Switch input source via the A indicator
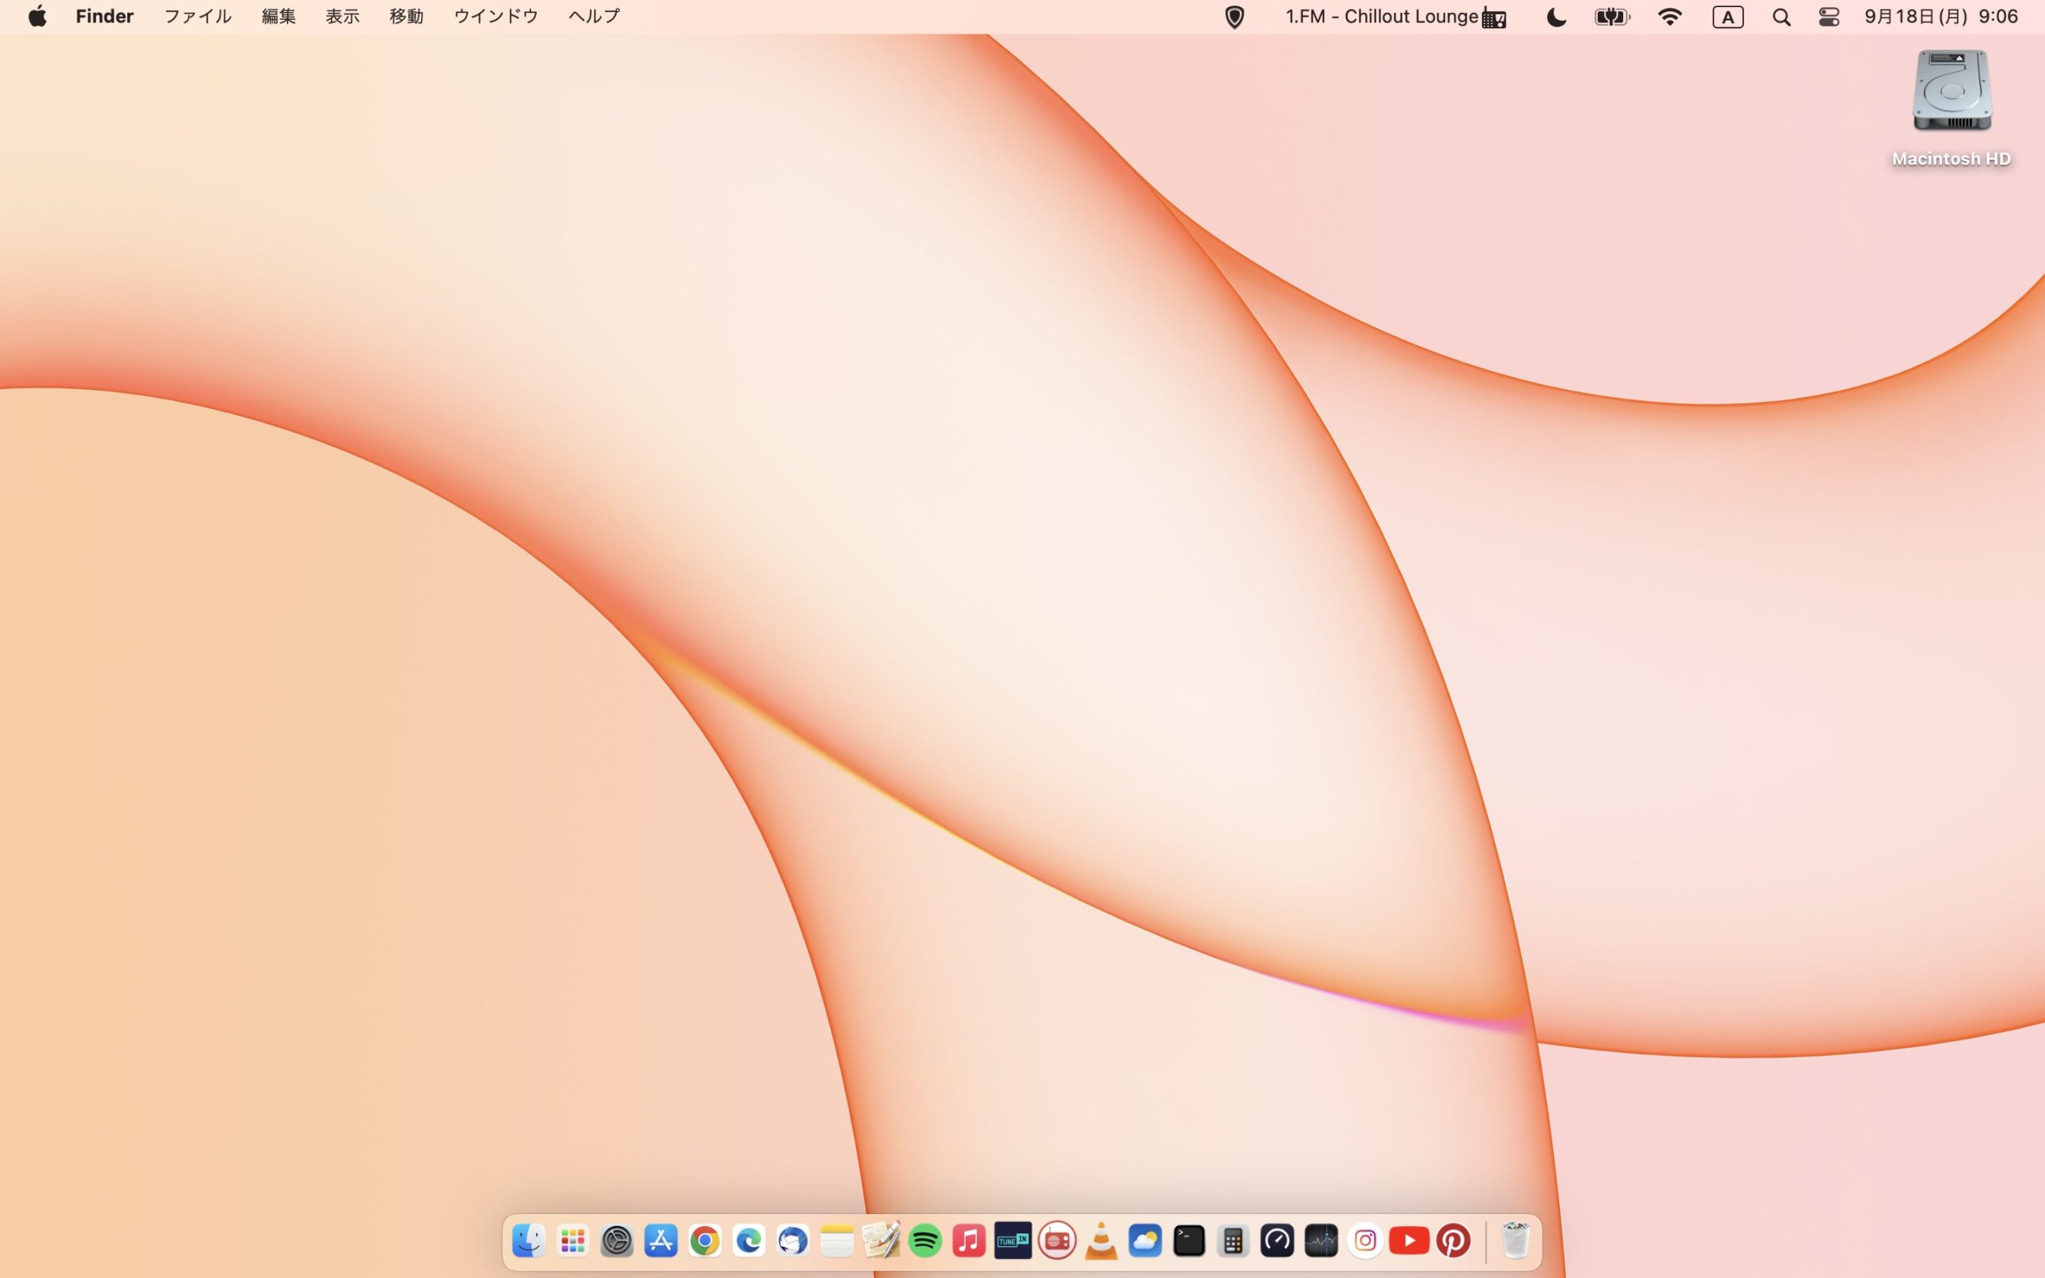2045x1278 pixels. 1727,17
